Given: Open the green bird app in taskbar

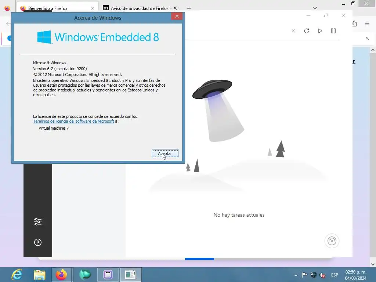Looking at the screenshot, I should coord(85,275).
